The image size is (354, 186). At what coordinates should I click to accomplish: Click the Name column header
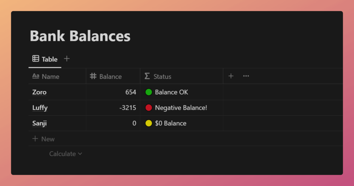click(x=50, y=76)
